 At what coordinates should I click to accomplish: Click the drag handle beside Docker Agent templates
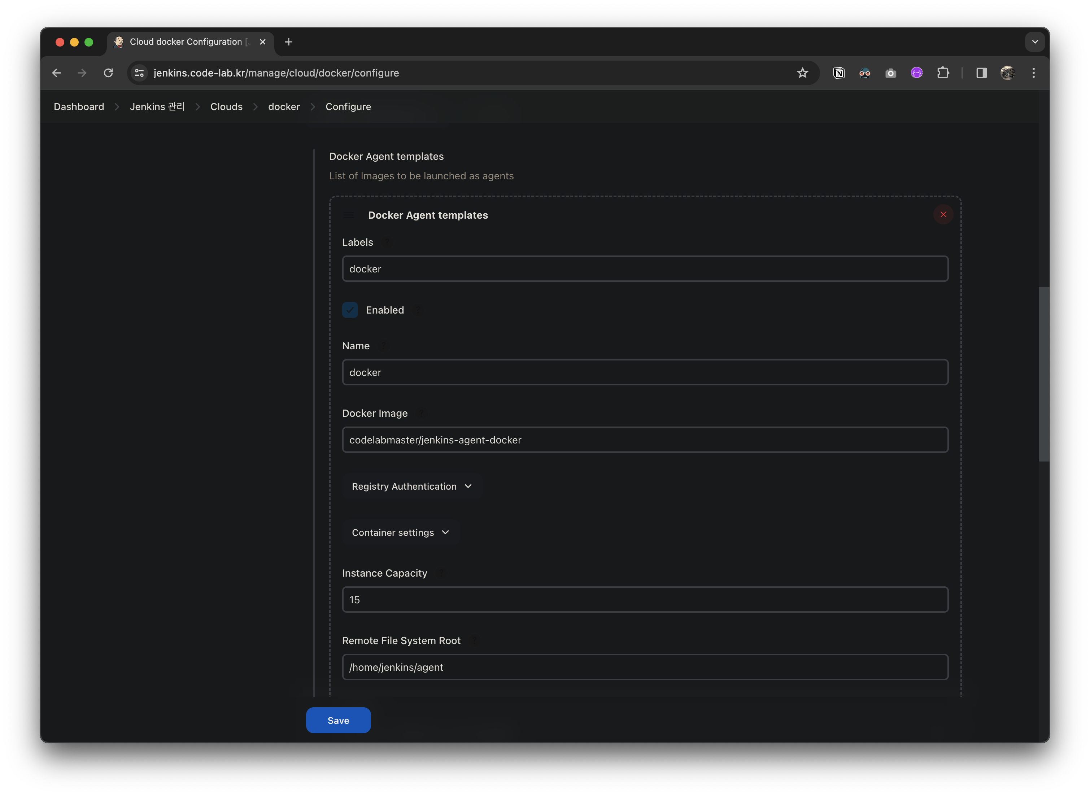click(348, 215)
